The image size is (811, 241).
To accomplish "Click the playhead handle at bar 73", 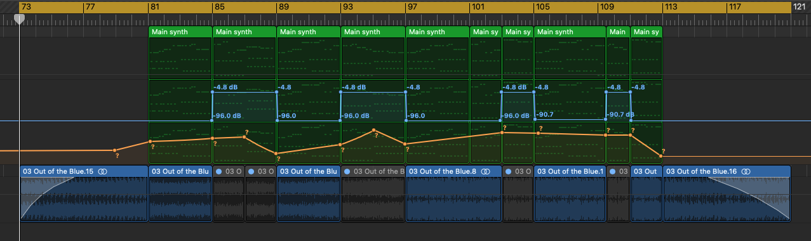I will click(x=20, y=19).
